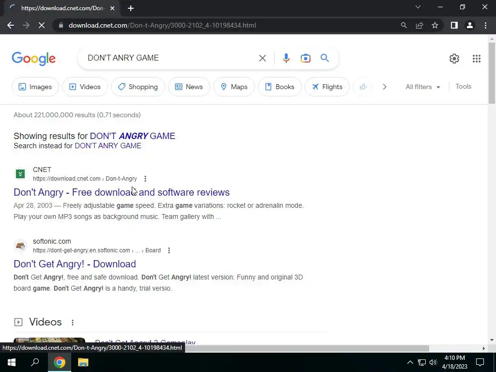Filter results by Shopping
This screenshot has width=496, height=372.
tap(138, 87)
